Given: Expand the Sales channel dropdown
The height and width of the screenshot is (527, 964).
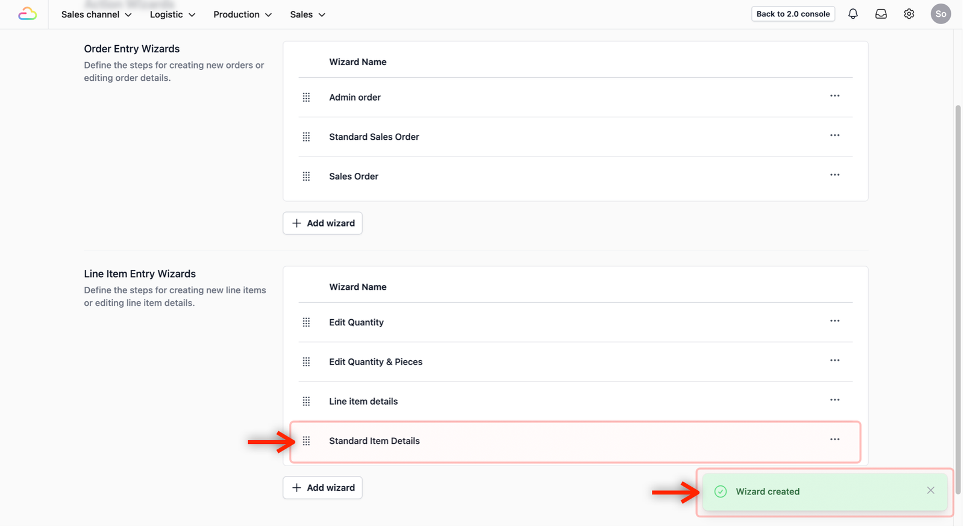Looking at the screenshot, I should pyautogui.click(x=96, y=14).
